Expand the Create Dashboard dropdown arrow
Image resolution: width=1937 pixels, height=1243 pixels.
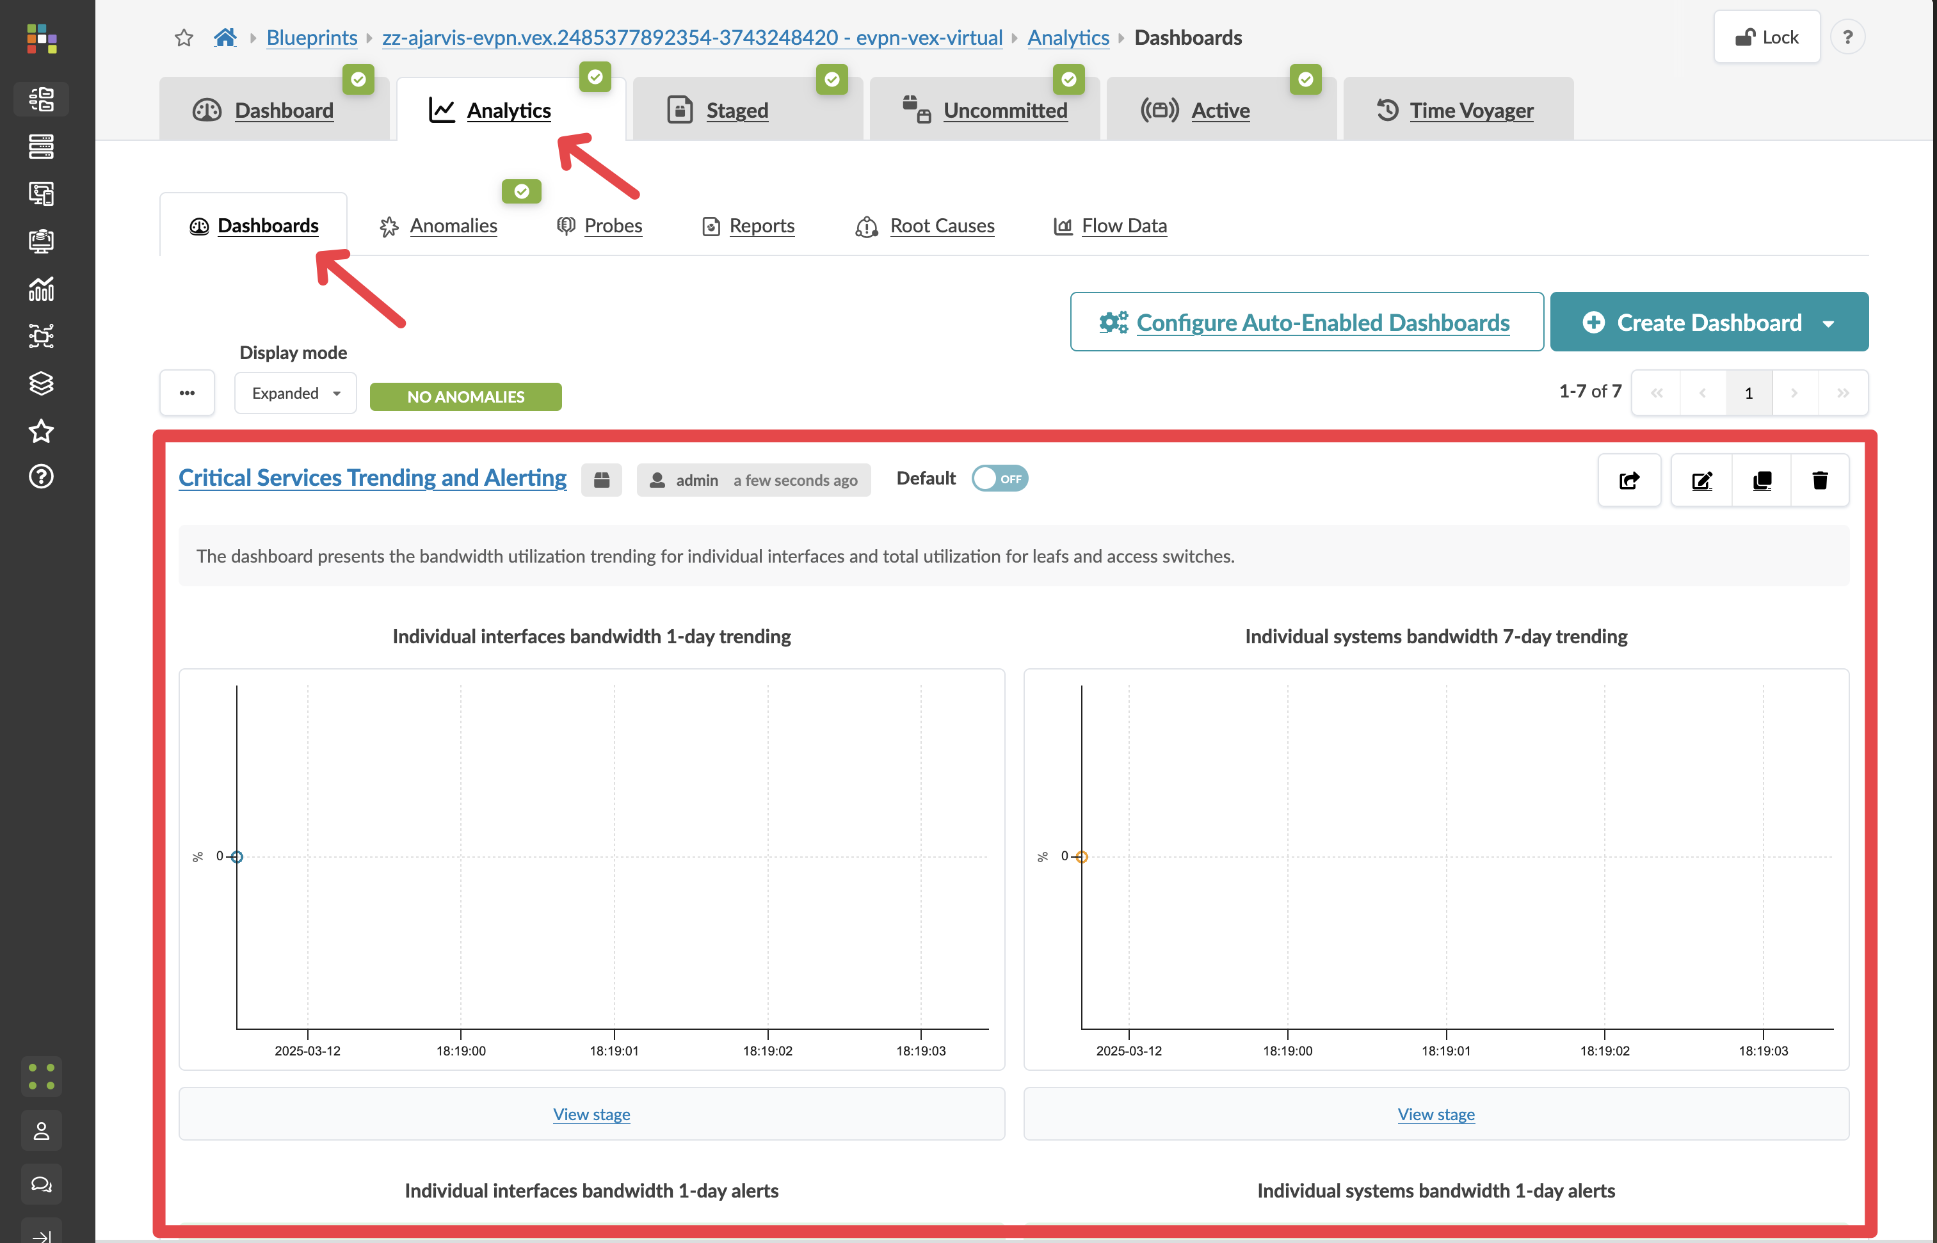coord(1829,323)
